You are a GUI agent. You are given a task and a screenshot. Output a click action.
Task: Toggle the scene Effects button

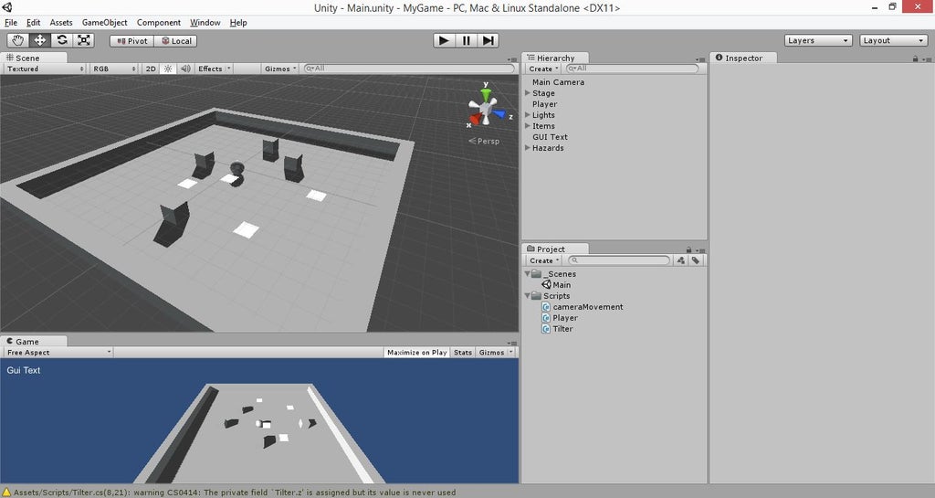(210, 69)
